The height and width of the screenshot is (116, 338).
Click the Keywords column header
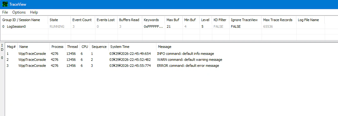[x=154, y=20]
